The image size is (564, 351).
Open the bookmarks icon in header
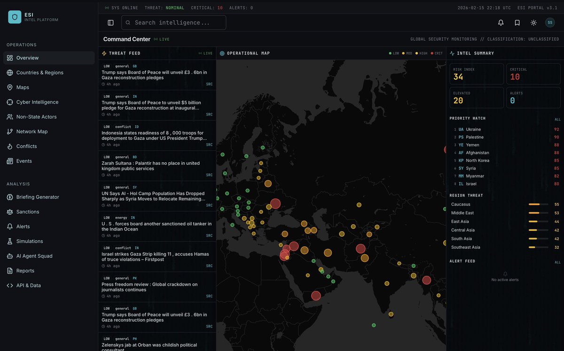pyautogui.click(x=517, y=23)
